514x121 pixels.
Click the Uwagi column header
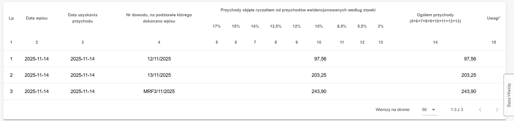pyautogui.click(x=494, y=18)
